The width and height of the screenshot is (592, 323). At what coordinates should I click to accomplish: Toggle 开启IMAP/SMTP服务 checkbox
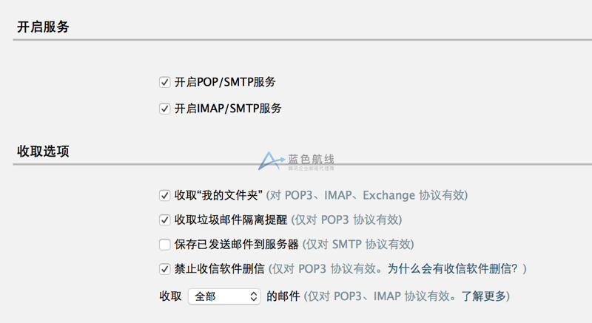(x=164, y=109)
